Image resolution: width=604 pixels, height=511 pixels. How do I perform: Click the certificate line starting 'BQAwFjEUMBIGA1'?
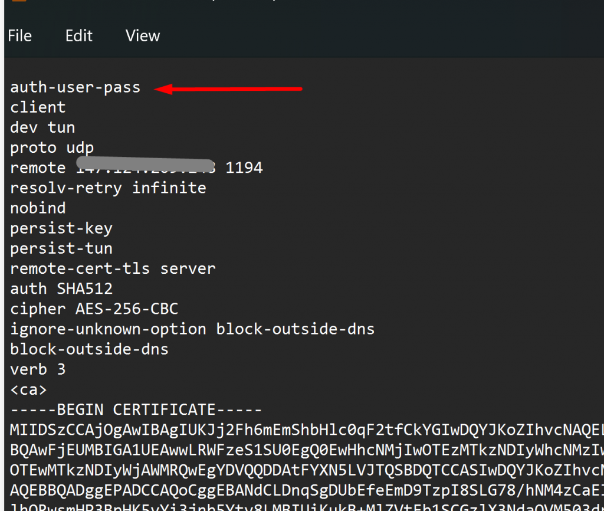point(307,450)
